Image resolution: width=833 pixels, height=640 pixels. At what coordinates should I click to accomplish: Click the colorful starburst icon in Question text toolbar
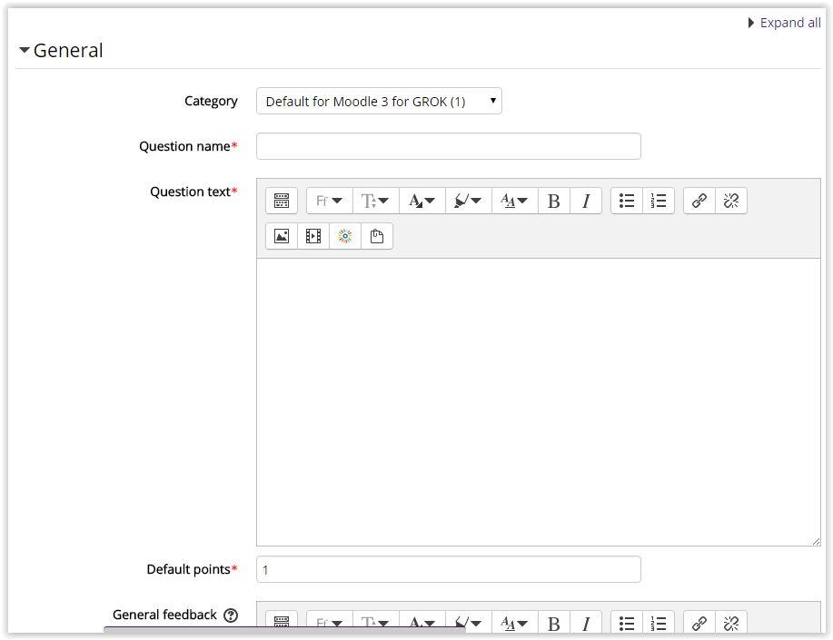point(345,236)
